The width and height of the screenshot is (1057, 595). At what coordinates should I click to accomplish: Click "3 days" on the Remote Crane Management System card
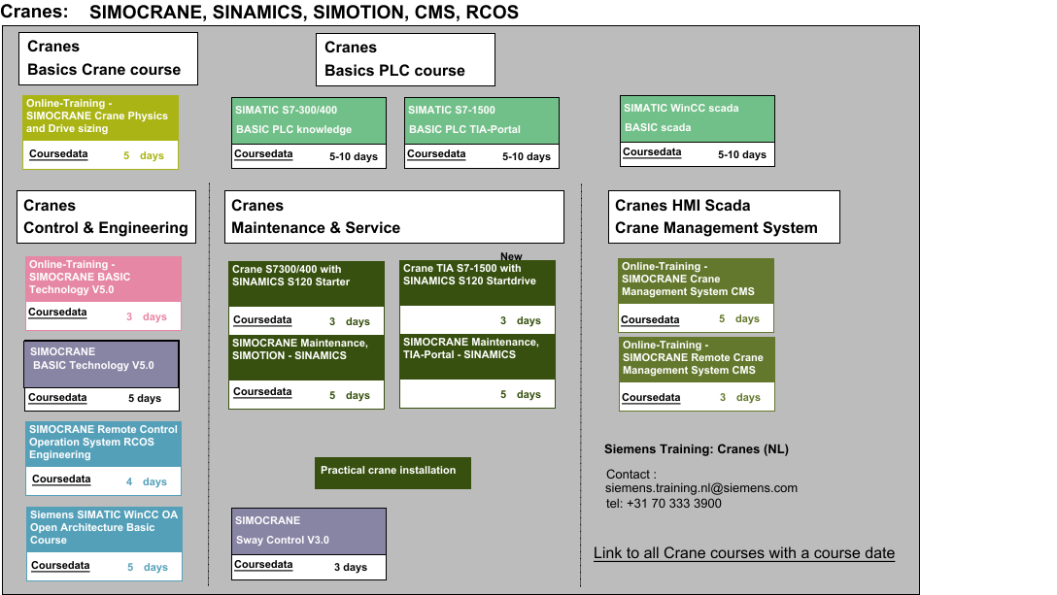pos(740,398)
